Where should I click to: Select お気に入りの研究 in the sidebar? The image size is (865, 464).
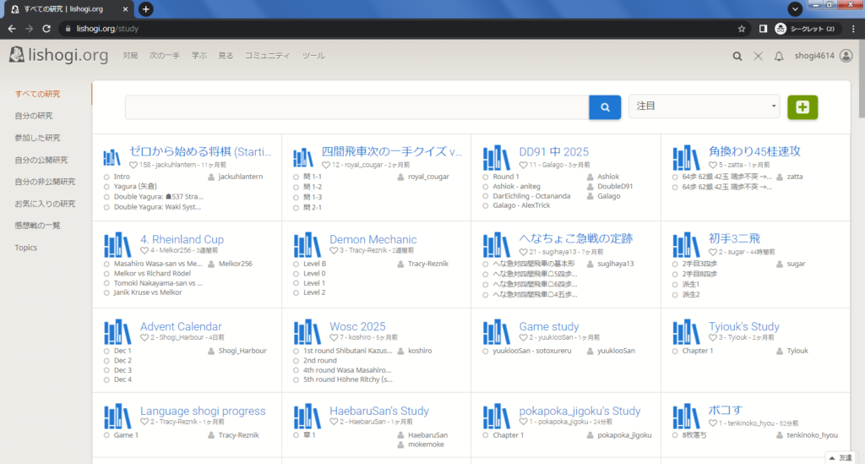click(46, 204)
